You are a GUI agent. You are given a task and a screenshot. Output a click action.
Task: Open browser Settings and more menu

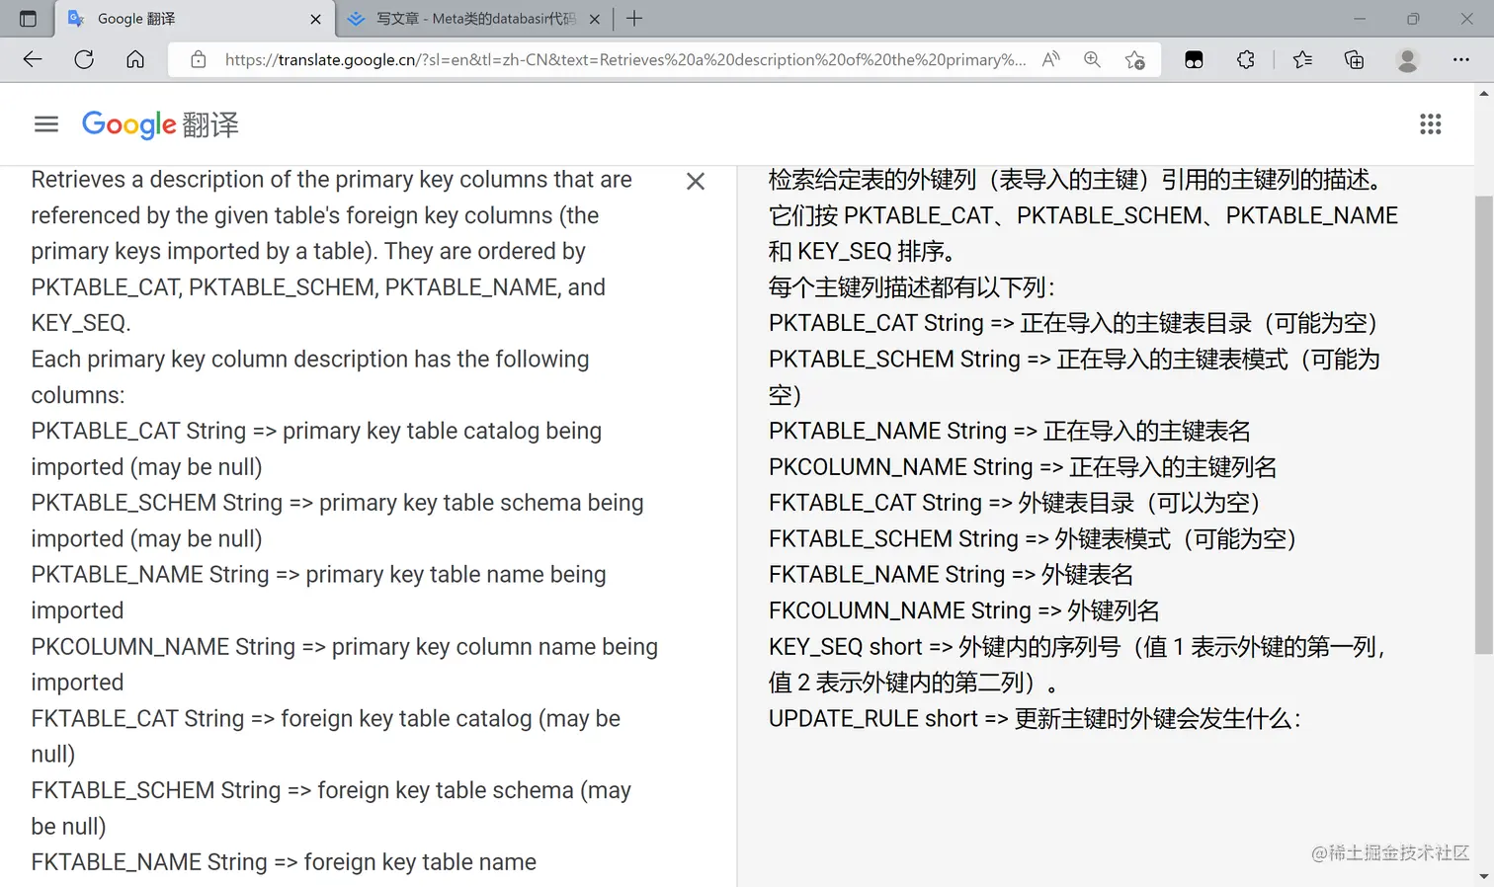1461,59
